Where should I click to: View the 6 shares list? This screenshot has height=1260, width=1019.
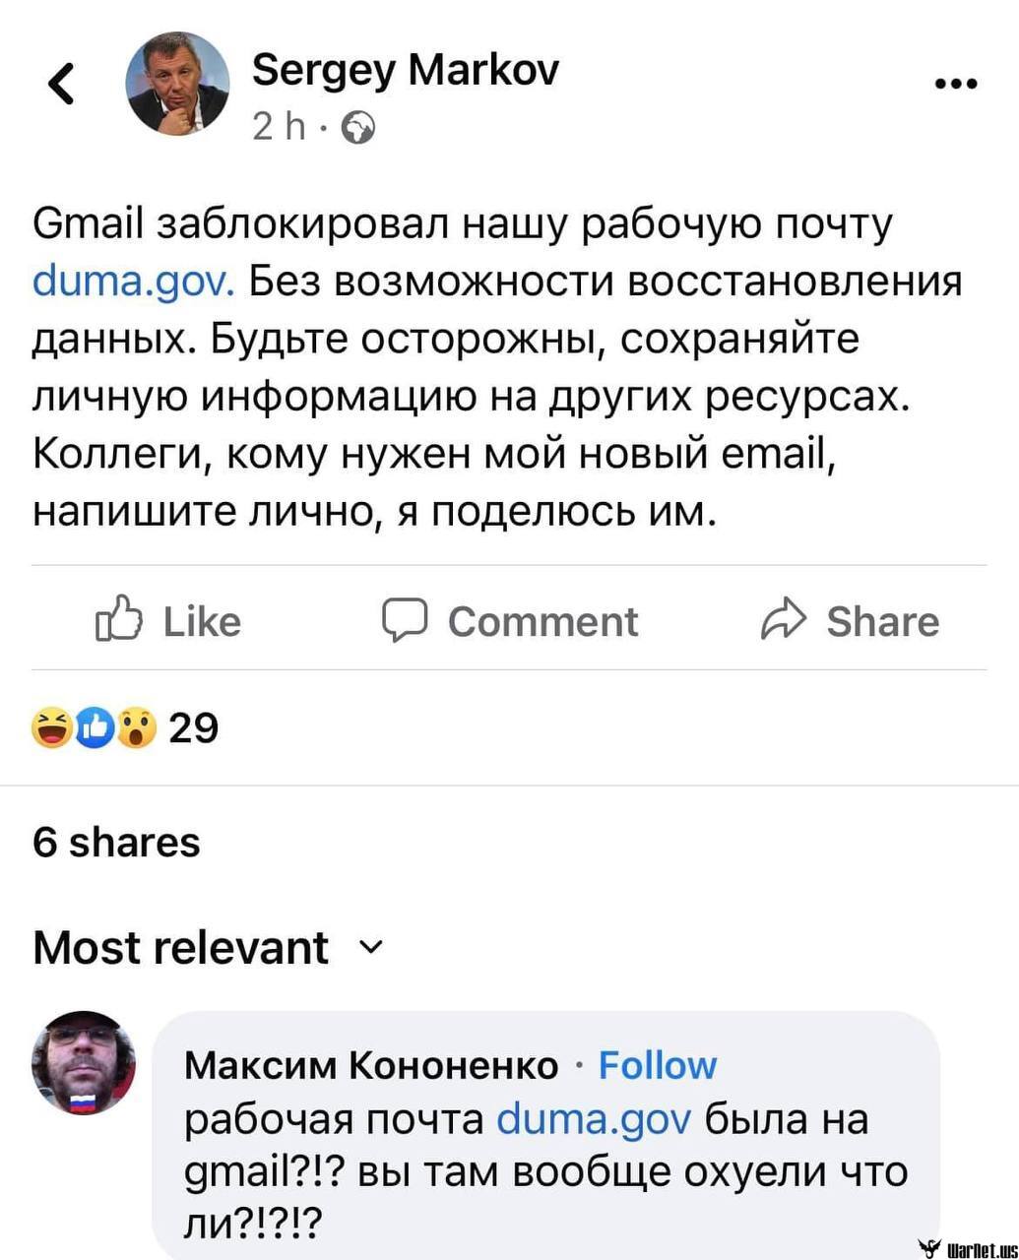[116, 843]
